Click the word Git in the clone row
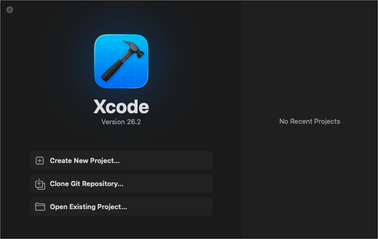This screenshot has height=239, width=378. click(75, 183)
